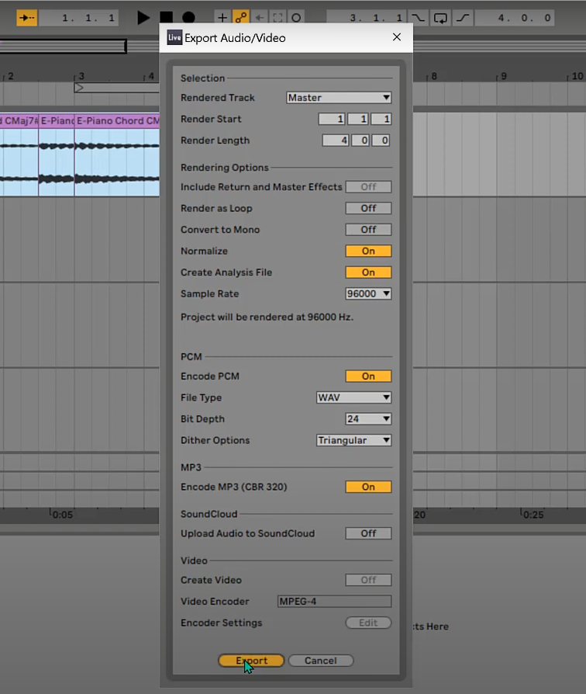This screenshot has width=586, height=694.
Task: Click the Capture MIDI bracket icon
Action: (277, 18)
